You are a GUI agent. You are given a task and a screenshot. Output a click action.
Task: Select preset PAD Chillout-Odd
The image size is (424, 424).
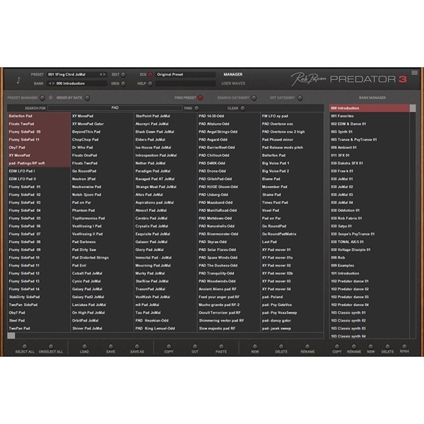228,155
